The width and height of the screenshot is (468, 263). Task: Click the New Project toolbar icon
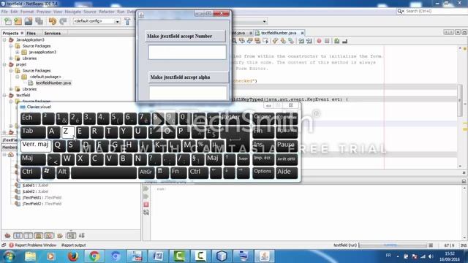click(x=18, y=21)
